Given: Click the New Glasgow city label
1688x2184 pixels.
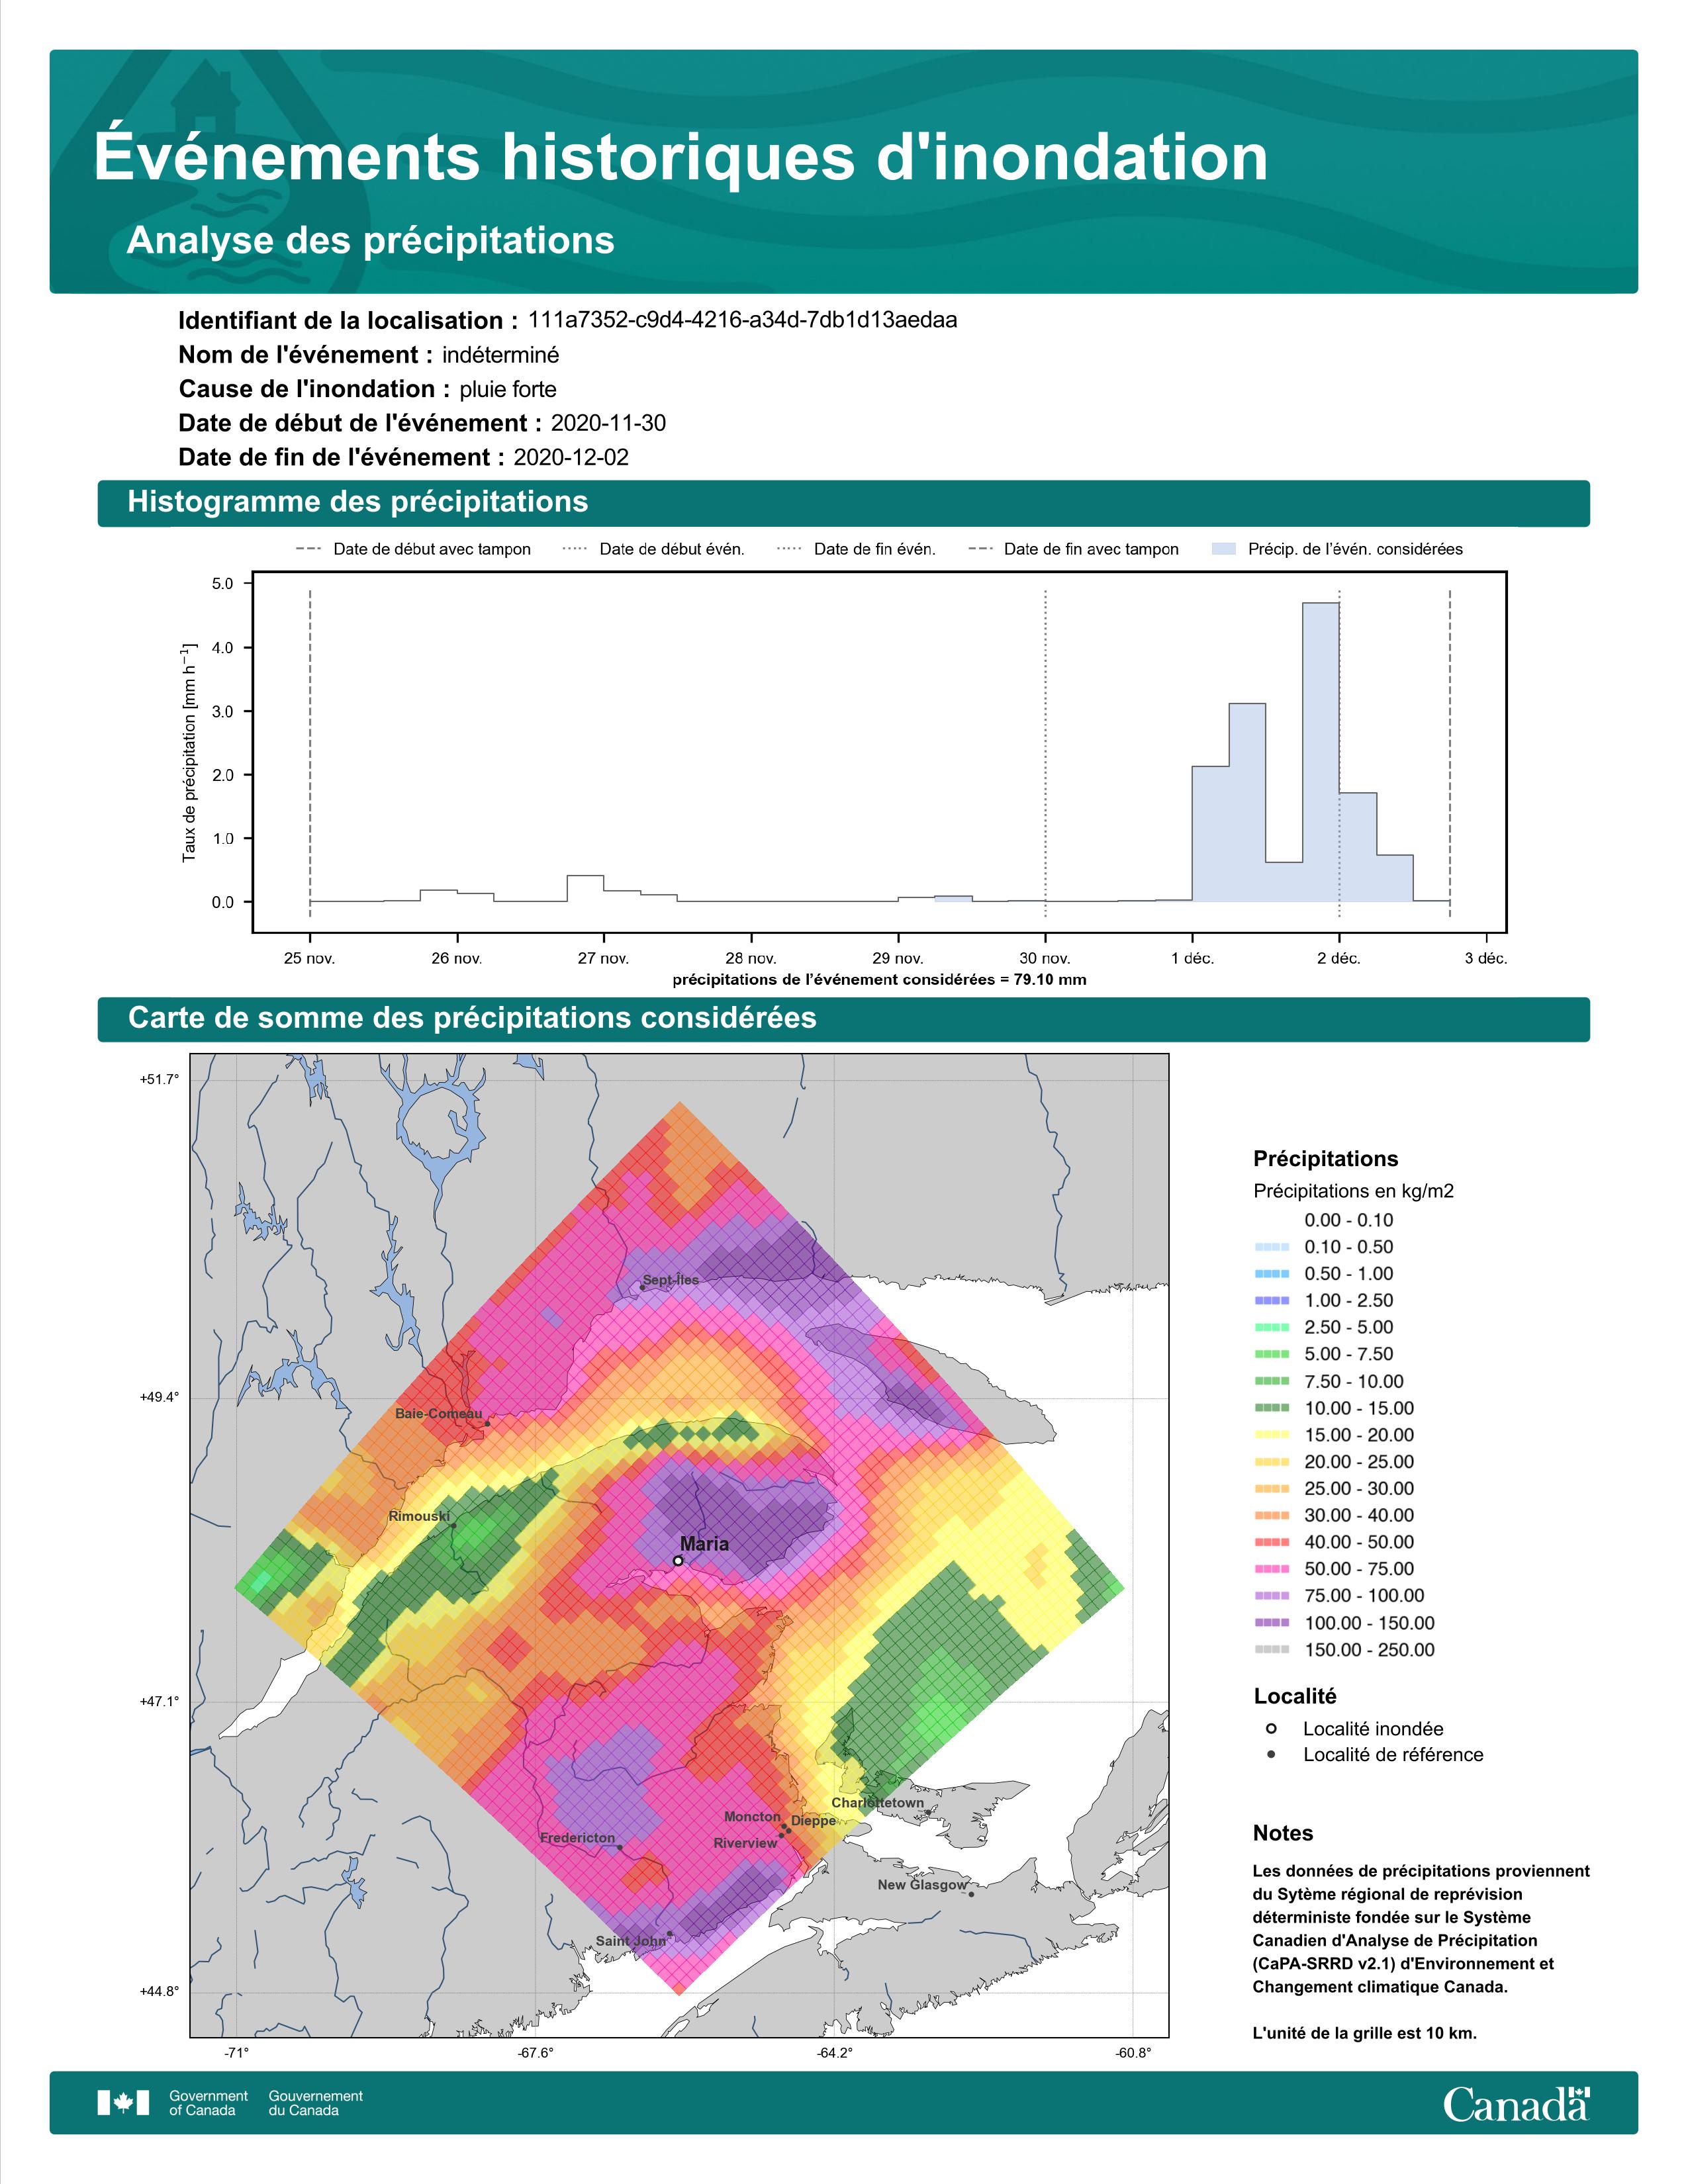Looking at the screenshot, I should point(922,1885).
